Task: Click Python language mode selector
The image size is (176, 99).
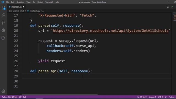Action: [x=172, y=97]
